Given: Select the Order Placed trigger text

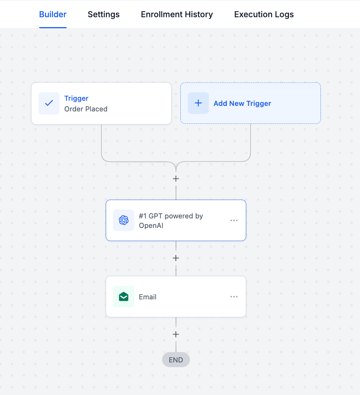Looking at the screenshot, I should pos(86,109).
